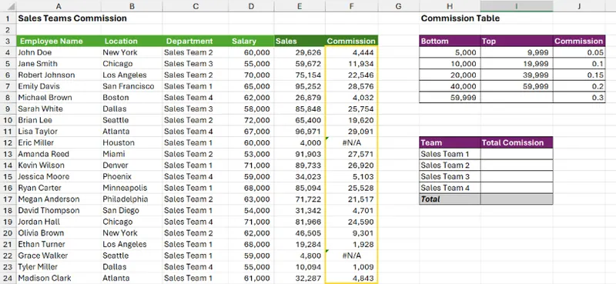Click the 'Phoenix' location cell
The width and height of the screenshot is (616, 284).
(x=132, y=176)
